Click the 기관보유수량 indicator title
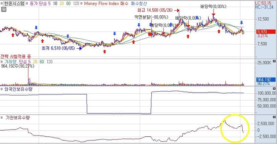This screenshot has height=144, width=277. (x=18, y=118)
